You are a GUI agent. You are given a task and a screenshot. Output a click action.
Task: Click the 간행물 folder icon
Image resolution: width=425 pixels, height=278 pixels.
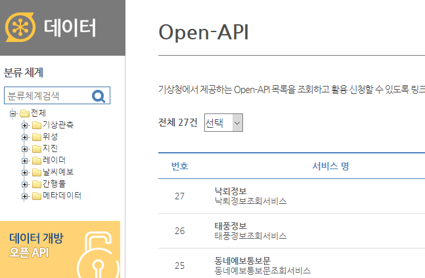(37, 184)
